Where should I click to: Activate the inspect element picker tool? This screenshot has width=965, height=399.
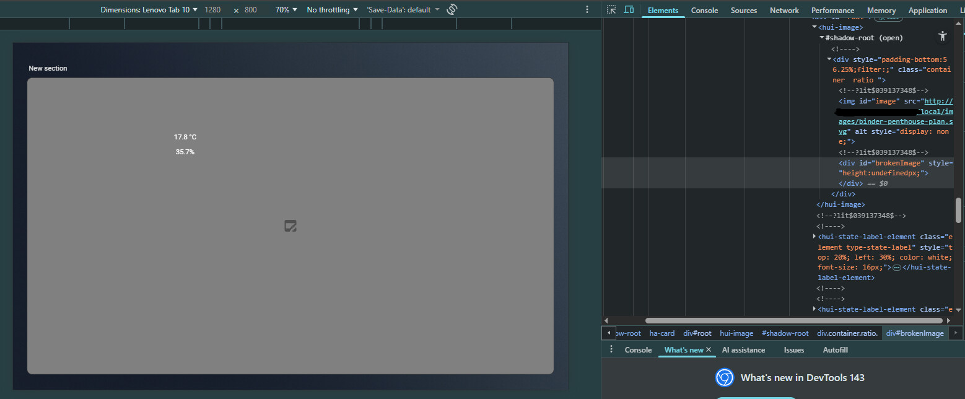click(611, 10)
